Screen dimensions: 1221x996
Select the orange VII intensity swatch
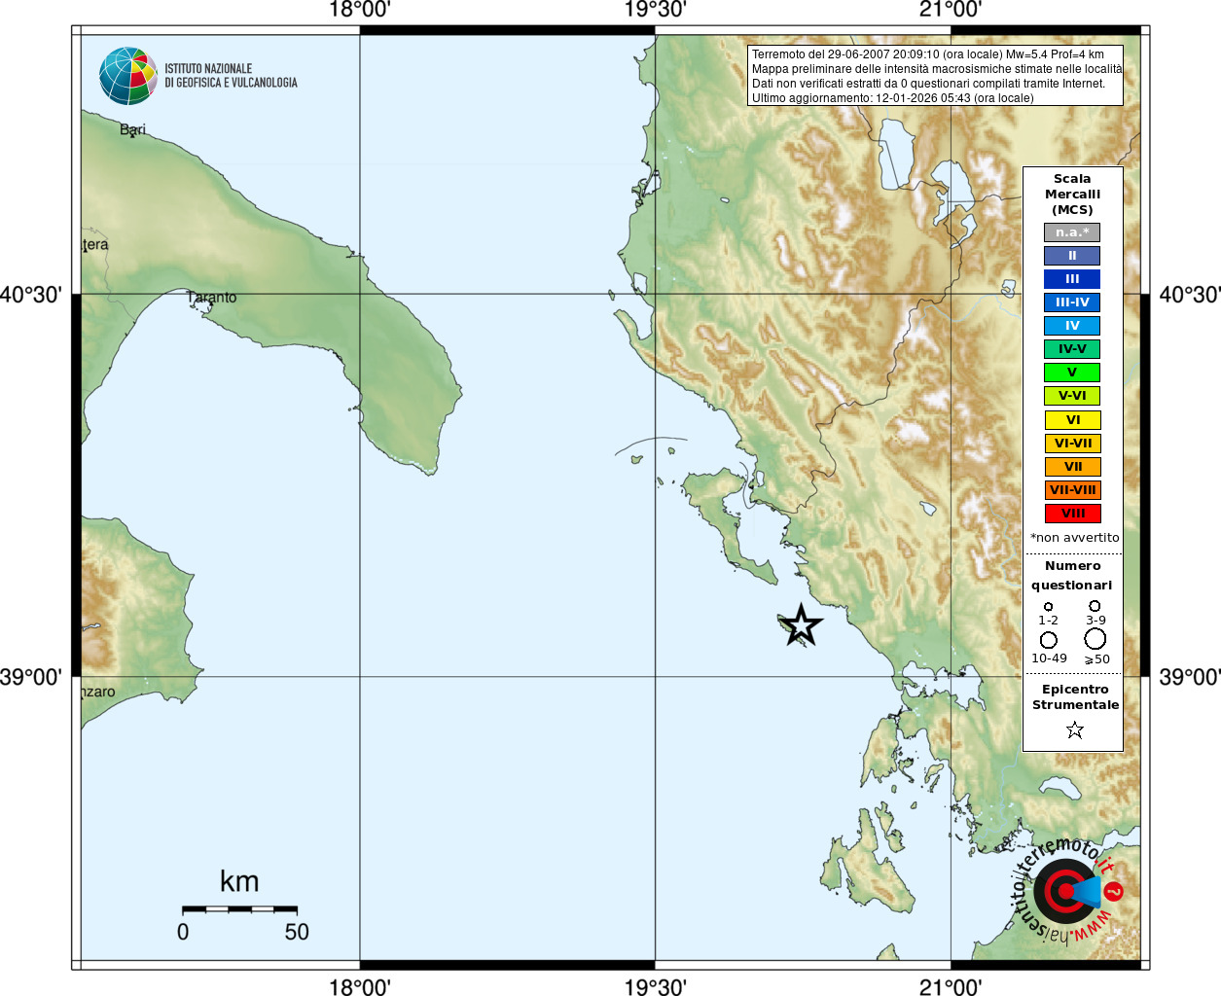(x=1072, y=467)
